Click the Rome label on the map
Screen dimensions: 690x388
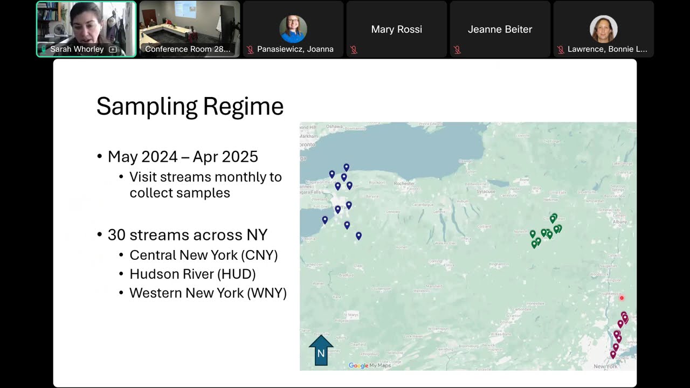coord(525,180)
